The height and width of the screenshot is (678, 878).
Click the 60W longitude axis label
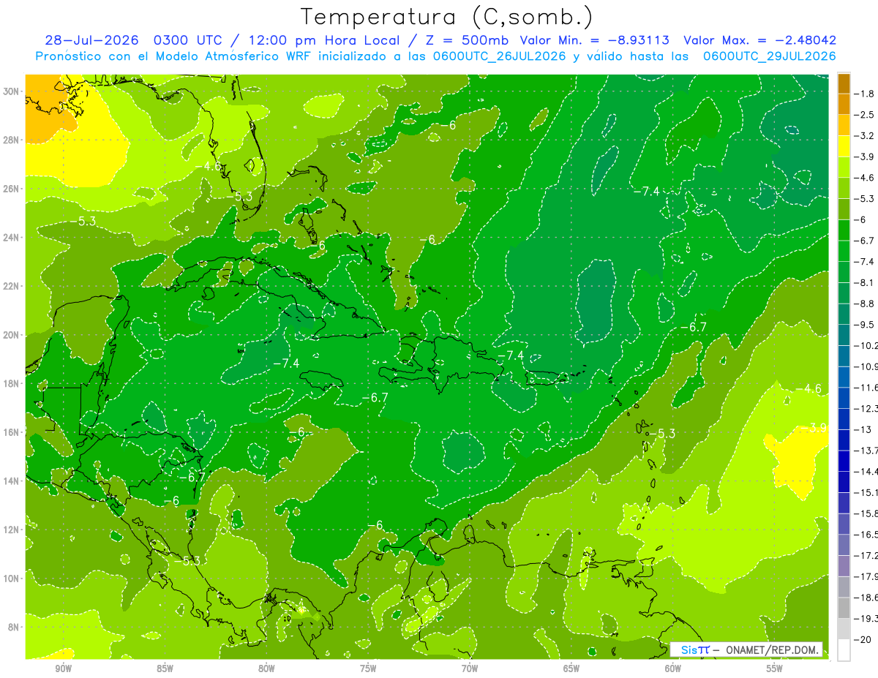click(x=673, y=668)
